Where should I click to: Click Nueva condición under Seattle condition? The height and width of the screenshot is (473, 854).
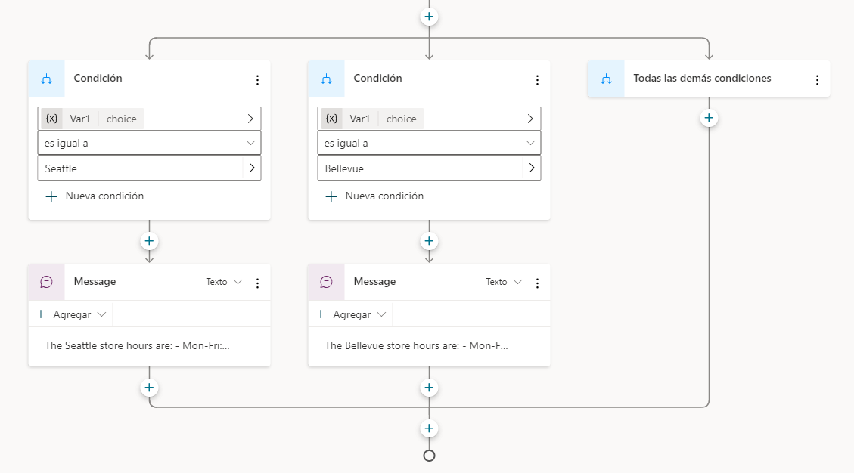(95, 196)
